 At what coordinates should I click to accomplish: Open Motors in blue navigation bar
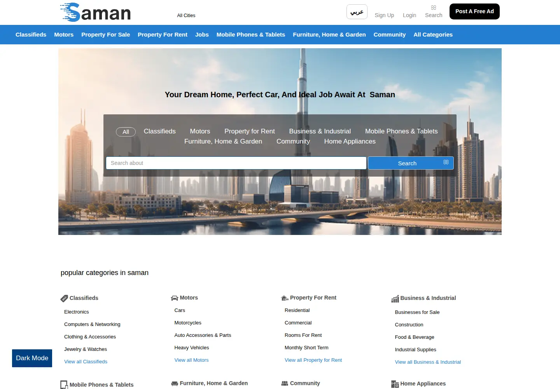point(64,35)
